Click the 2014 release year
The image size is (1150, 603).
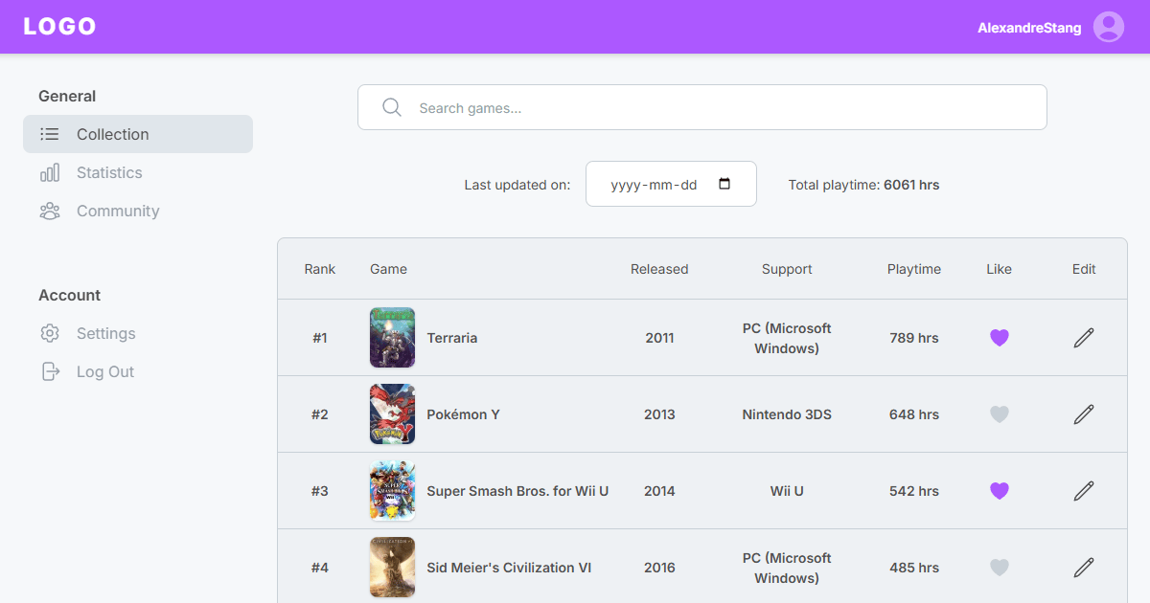point(659,491)
